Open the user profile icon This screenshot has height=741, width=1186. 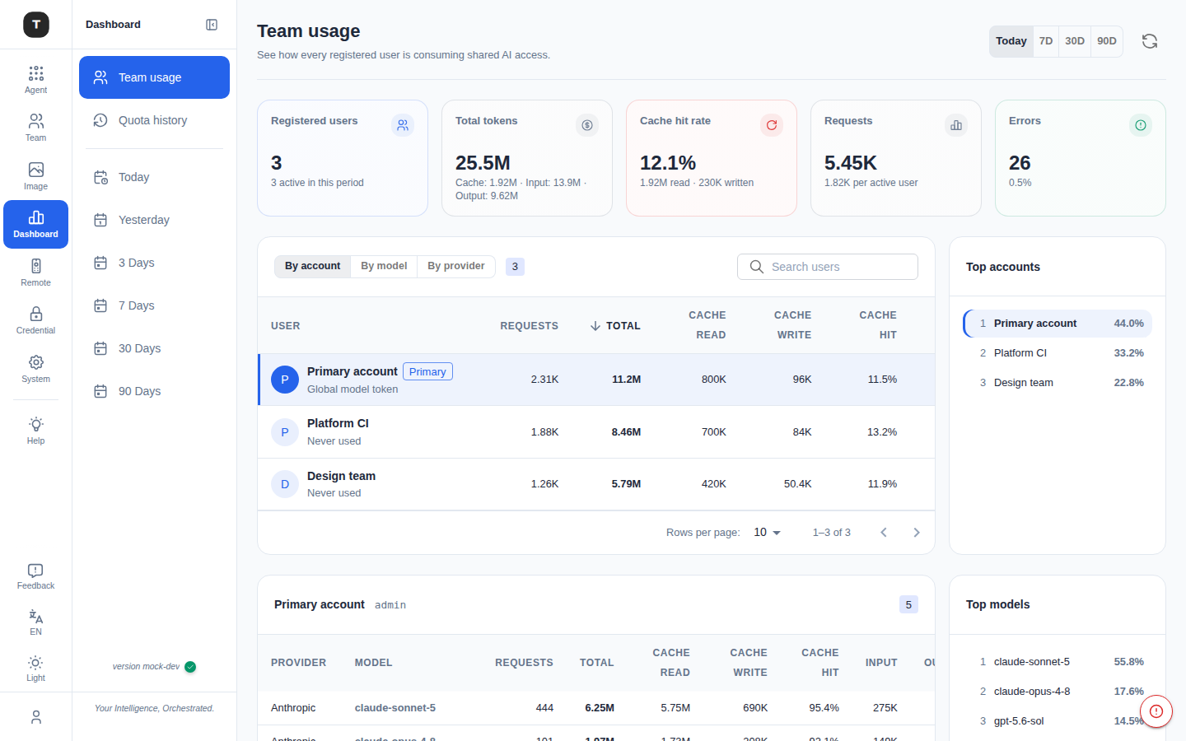pyautogui.click(x=35, y=717)
